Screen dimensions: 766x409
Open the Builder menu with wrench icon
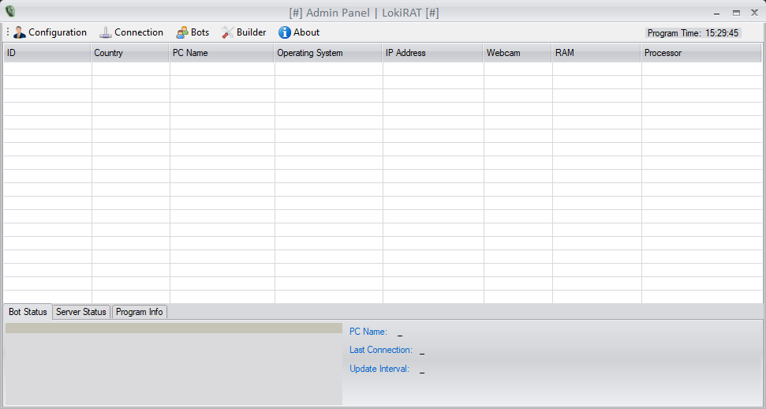click(243, 32)
